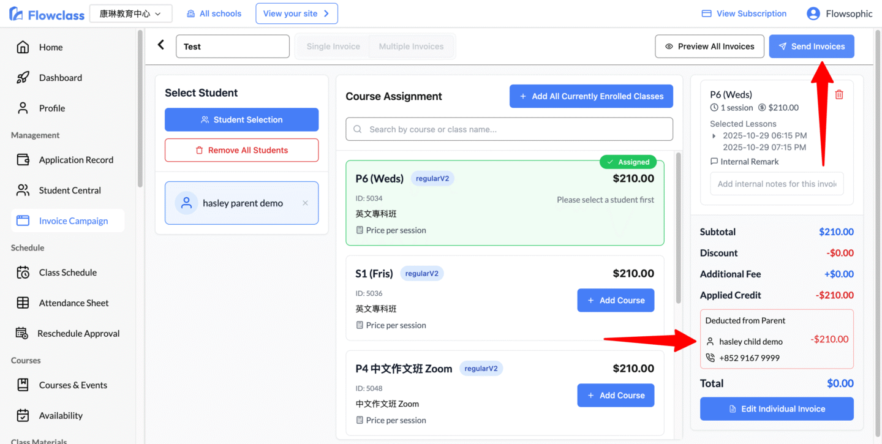
Task: Open the View your site chevron button
Action: click(x=296, y=13)
